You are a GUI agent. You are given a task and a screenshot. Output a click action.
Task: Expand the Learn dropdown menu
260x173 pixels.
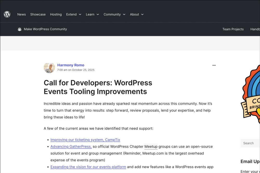click(x=92, y=14)
